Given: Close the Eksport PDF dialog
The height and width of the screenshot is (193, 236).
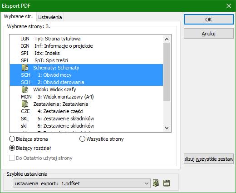Looking at the screenshot, I should pos(229,6).
